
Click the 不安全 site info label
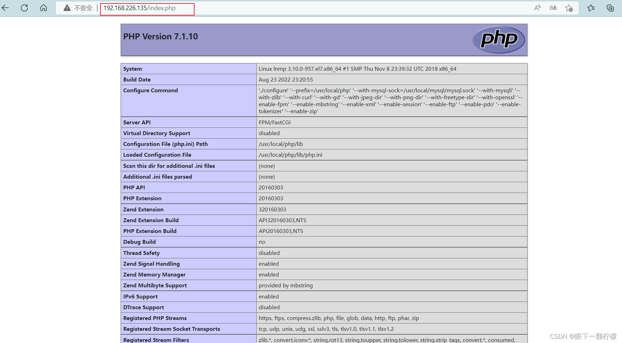pos(83,8)
